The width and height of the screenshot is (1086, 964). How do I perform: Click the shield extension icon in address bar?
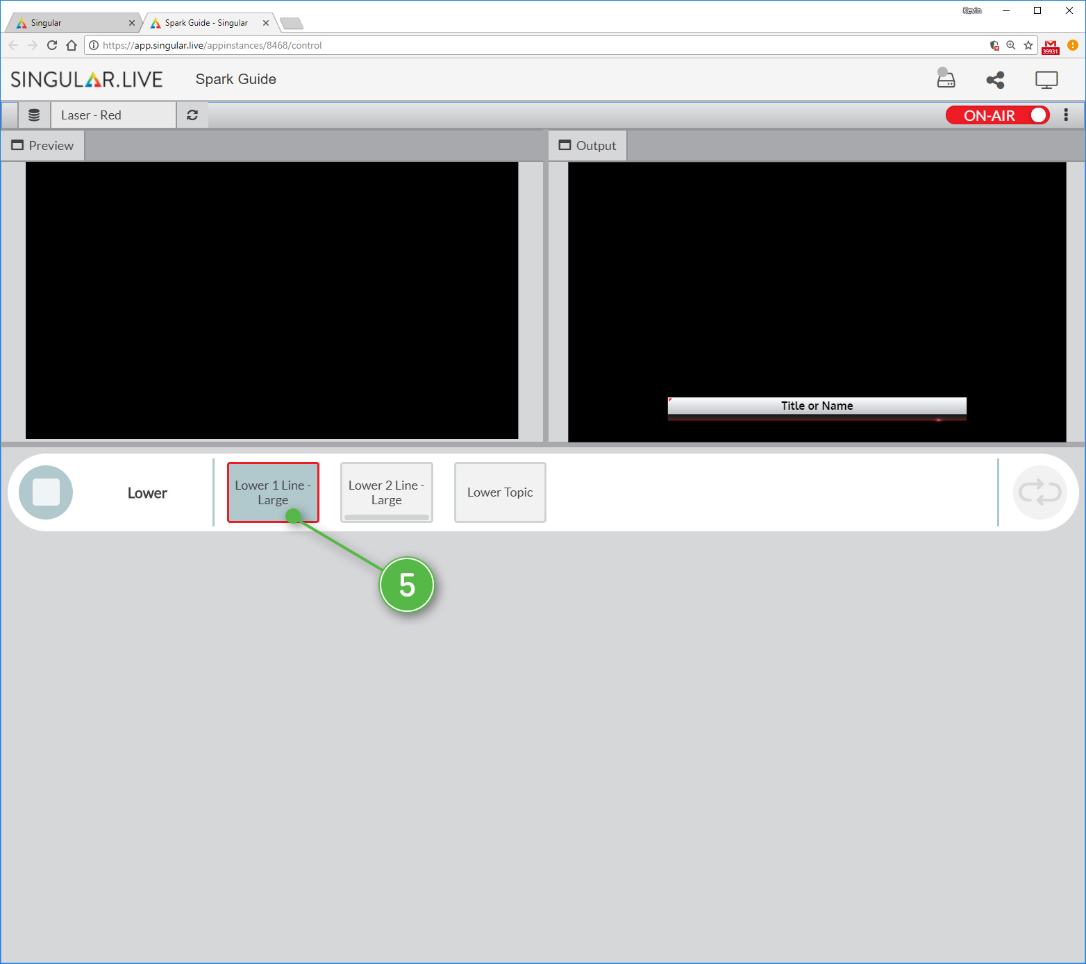click(994, 45)
